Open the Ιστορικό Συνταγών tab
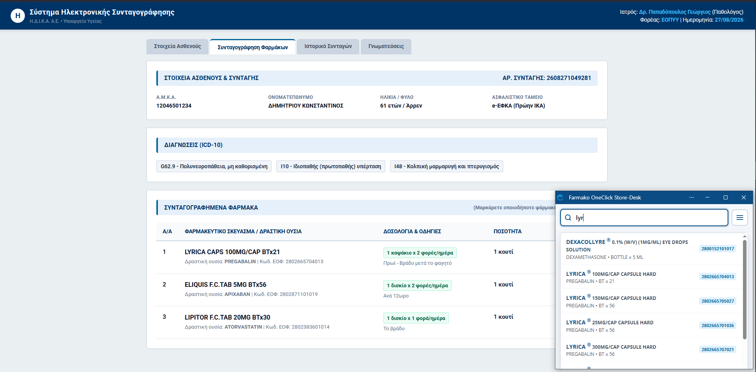The image size is (756, 372). click(x=328, y=46)
